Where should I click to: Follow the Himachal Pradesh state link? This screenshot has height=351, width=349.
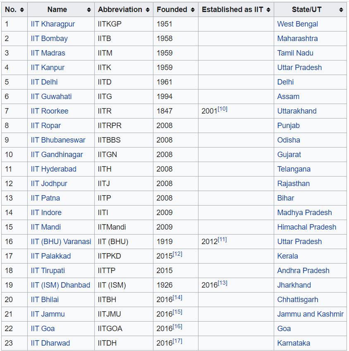click(307, 227)
